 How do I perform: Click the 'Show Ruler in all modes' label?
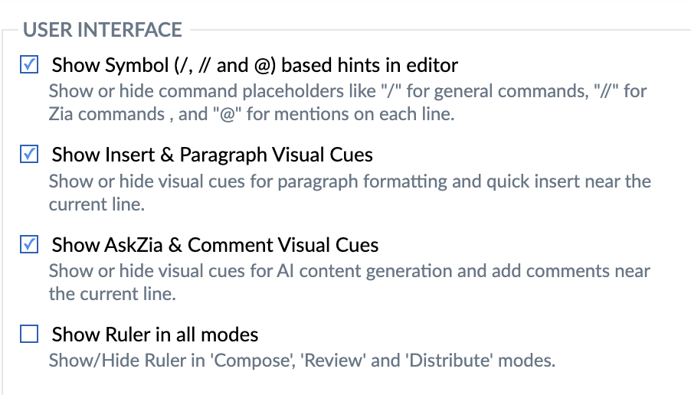coord(155,335)
